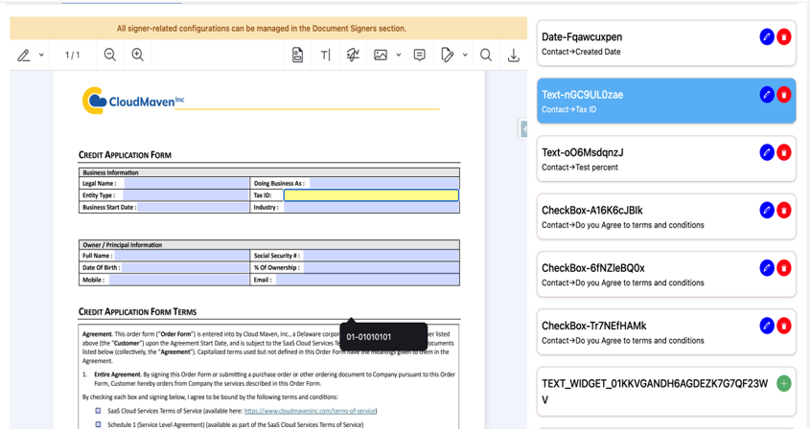Click the Business Start Date field

pyautogui.click(x=194, y=207)
